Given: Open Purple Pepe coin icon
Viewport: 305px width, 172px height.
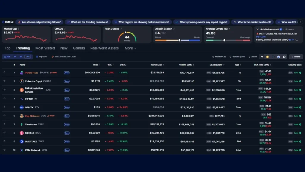Looking at the screenshot, I should 21,73.
